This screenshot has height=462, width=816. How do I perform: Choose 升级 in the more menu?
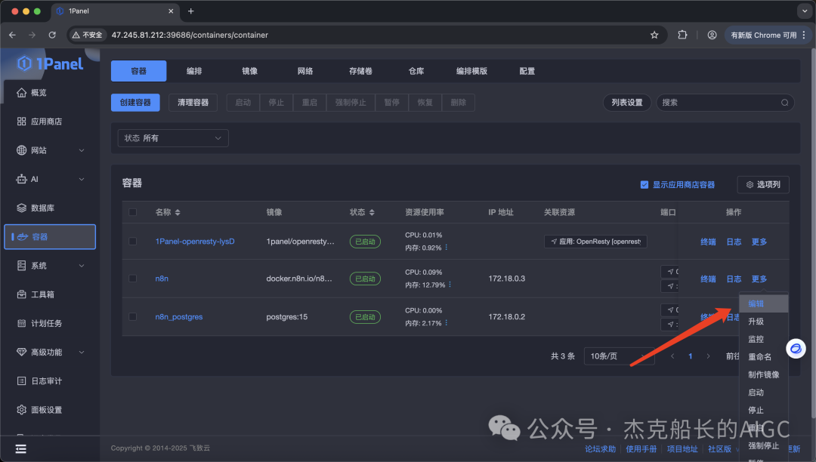tap(763, 321)
